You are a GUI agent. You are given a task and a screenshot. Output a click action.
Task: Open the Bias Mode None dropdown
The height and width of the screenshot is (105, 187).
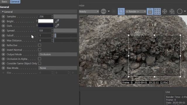coord(58,68)
